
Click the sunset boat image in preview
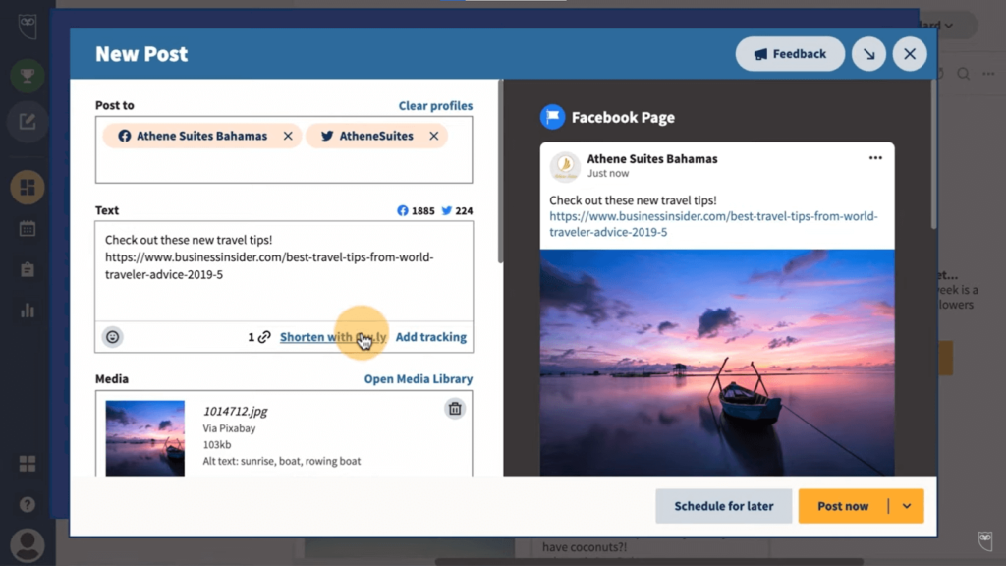pos(716,363)
